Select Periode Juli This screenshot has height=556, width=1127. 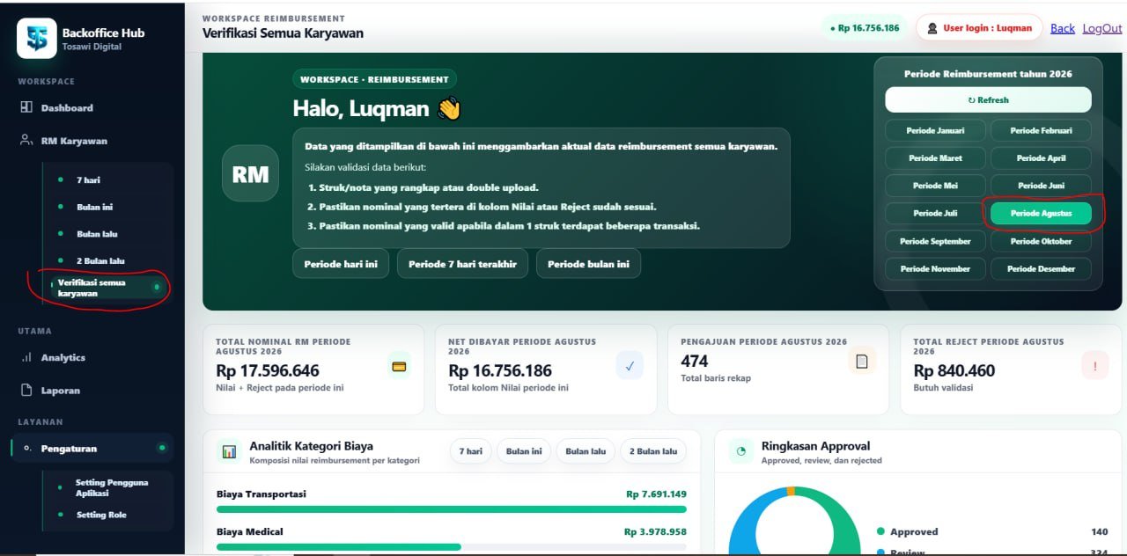click(x=935, y=213)
